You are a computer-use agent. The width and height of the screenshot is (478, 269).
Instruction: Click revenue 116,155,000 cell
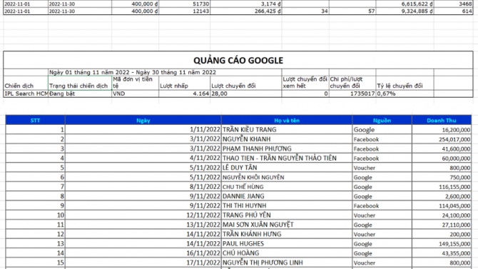(442, 187)
